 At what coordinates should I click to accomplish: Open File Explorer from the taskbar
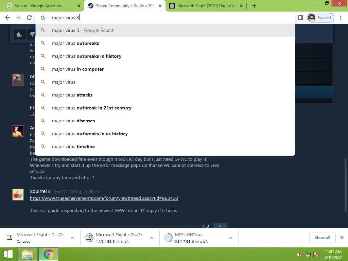coord(27,254)
